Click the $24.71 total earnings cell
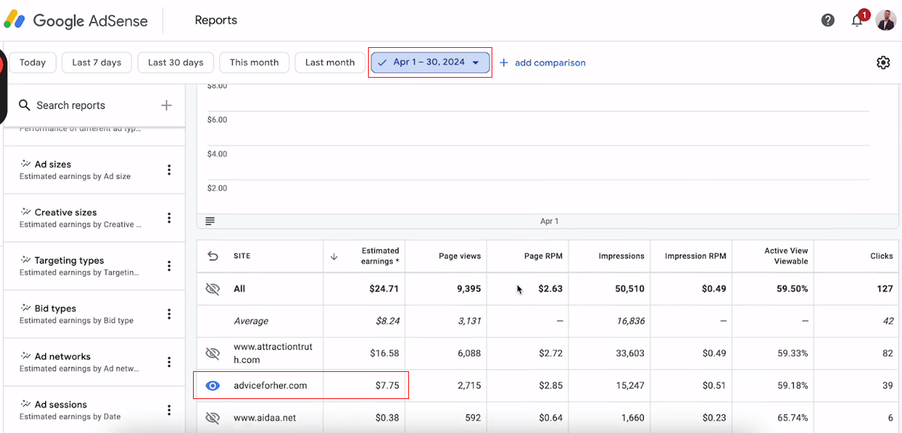This screenshot has height=433, width=902. 384,289
